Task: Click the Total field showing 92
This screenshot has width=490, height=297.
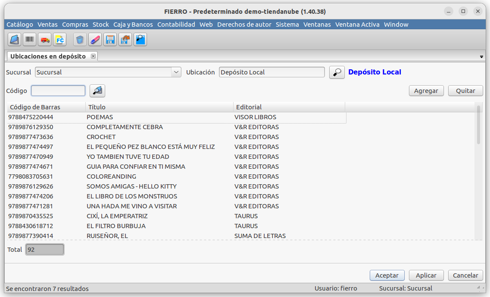Action: (45, 250)
